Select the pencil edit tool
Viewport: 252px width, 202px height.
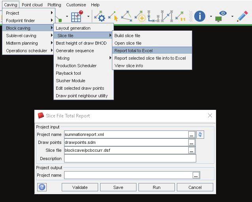click(242, 16)
